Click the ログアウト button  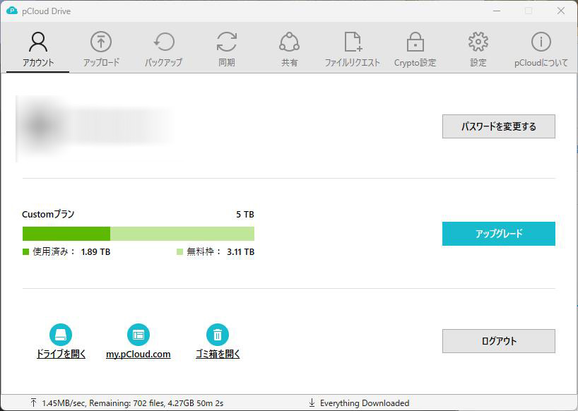coord(499,341)
